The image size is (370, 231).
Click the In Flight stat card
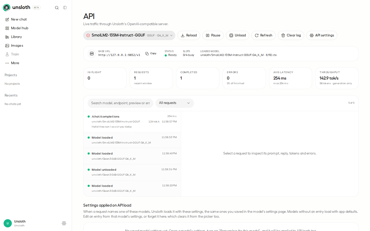pos(105,78)
